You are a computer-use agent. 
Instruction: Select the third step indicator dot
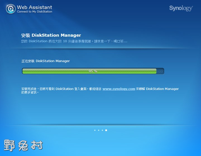(102, 130)
